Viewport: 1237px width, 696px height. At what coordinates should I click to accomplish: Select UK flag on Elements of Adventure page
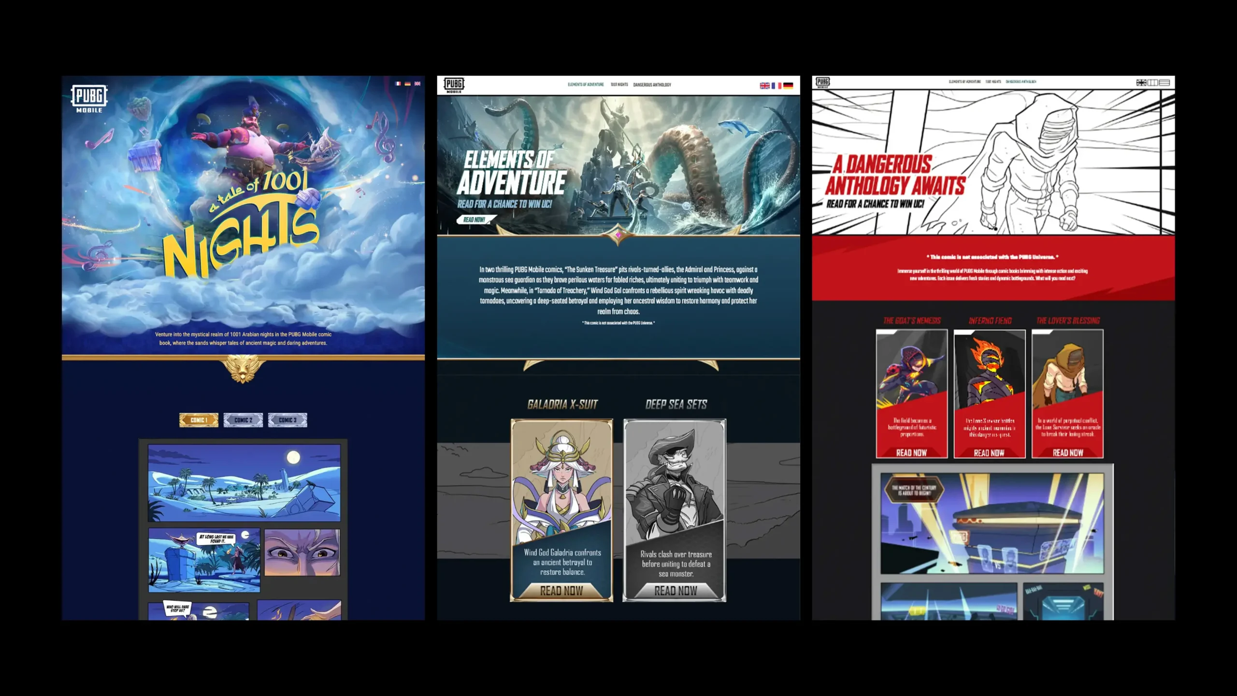click(x=764, y=86)
